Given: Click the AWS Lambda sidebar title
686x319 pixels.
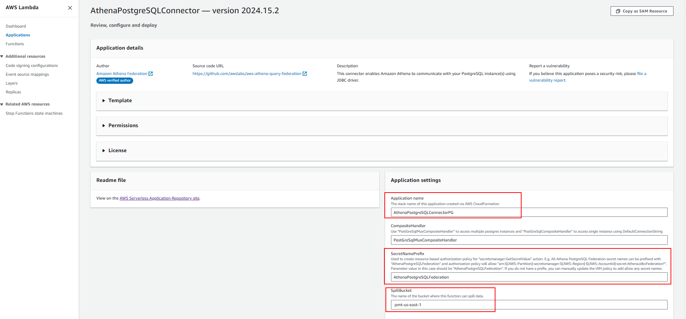Looking at the screenshot, I should coord(22,8).
